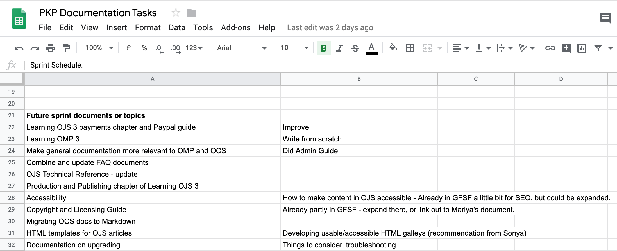Toggle bold formatting

pyautogui.click(x=324, y=48)
